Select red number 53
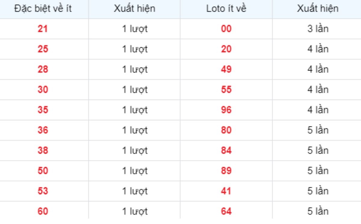 point(43,191)
